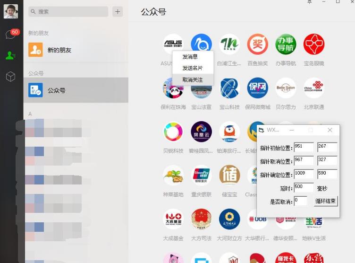Screen dimensions: 355x263
Task: Click 指针确定位置 Y field with 590
Action: 327,174
